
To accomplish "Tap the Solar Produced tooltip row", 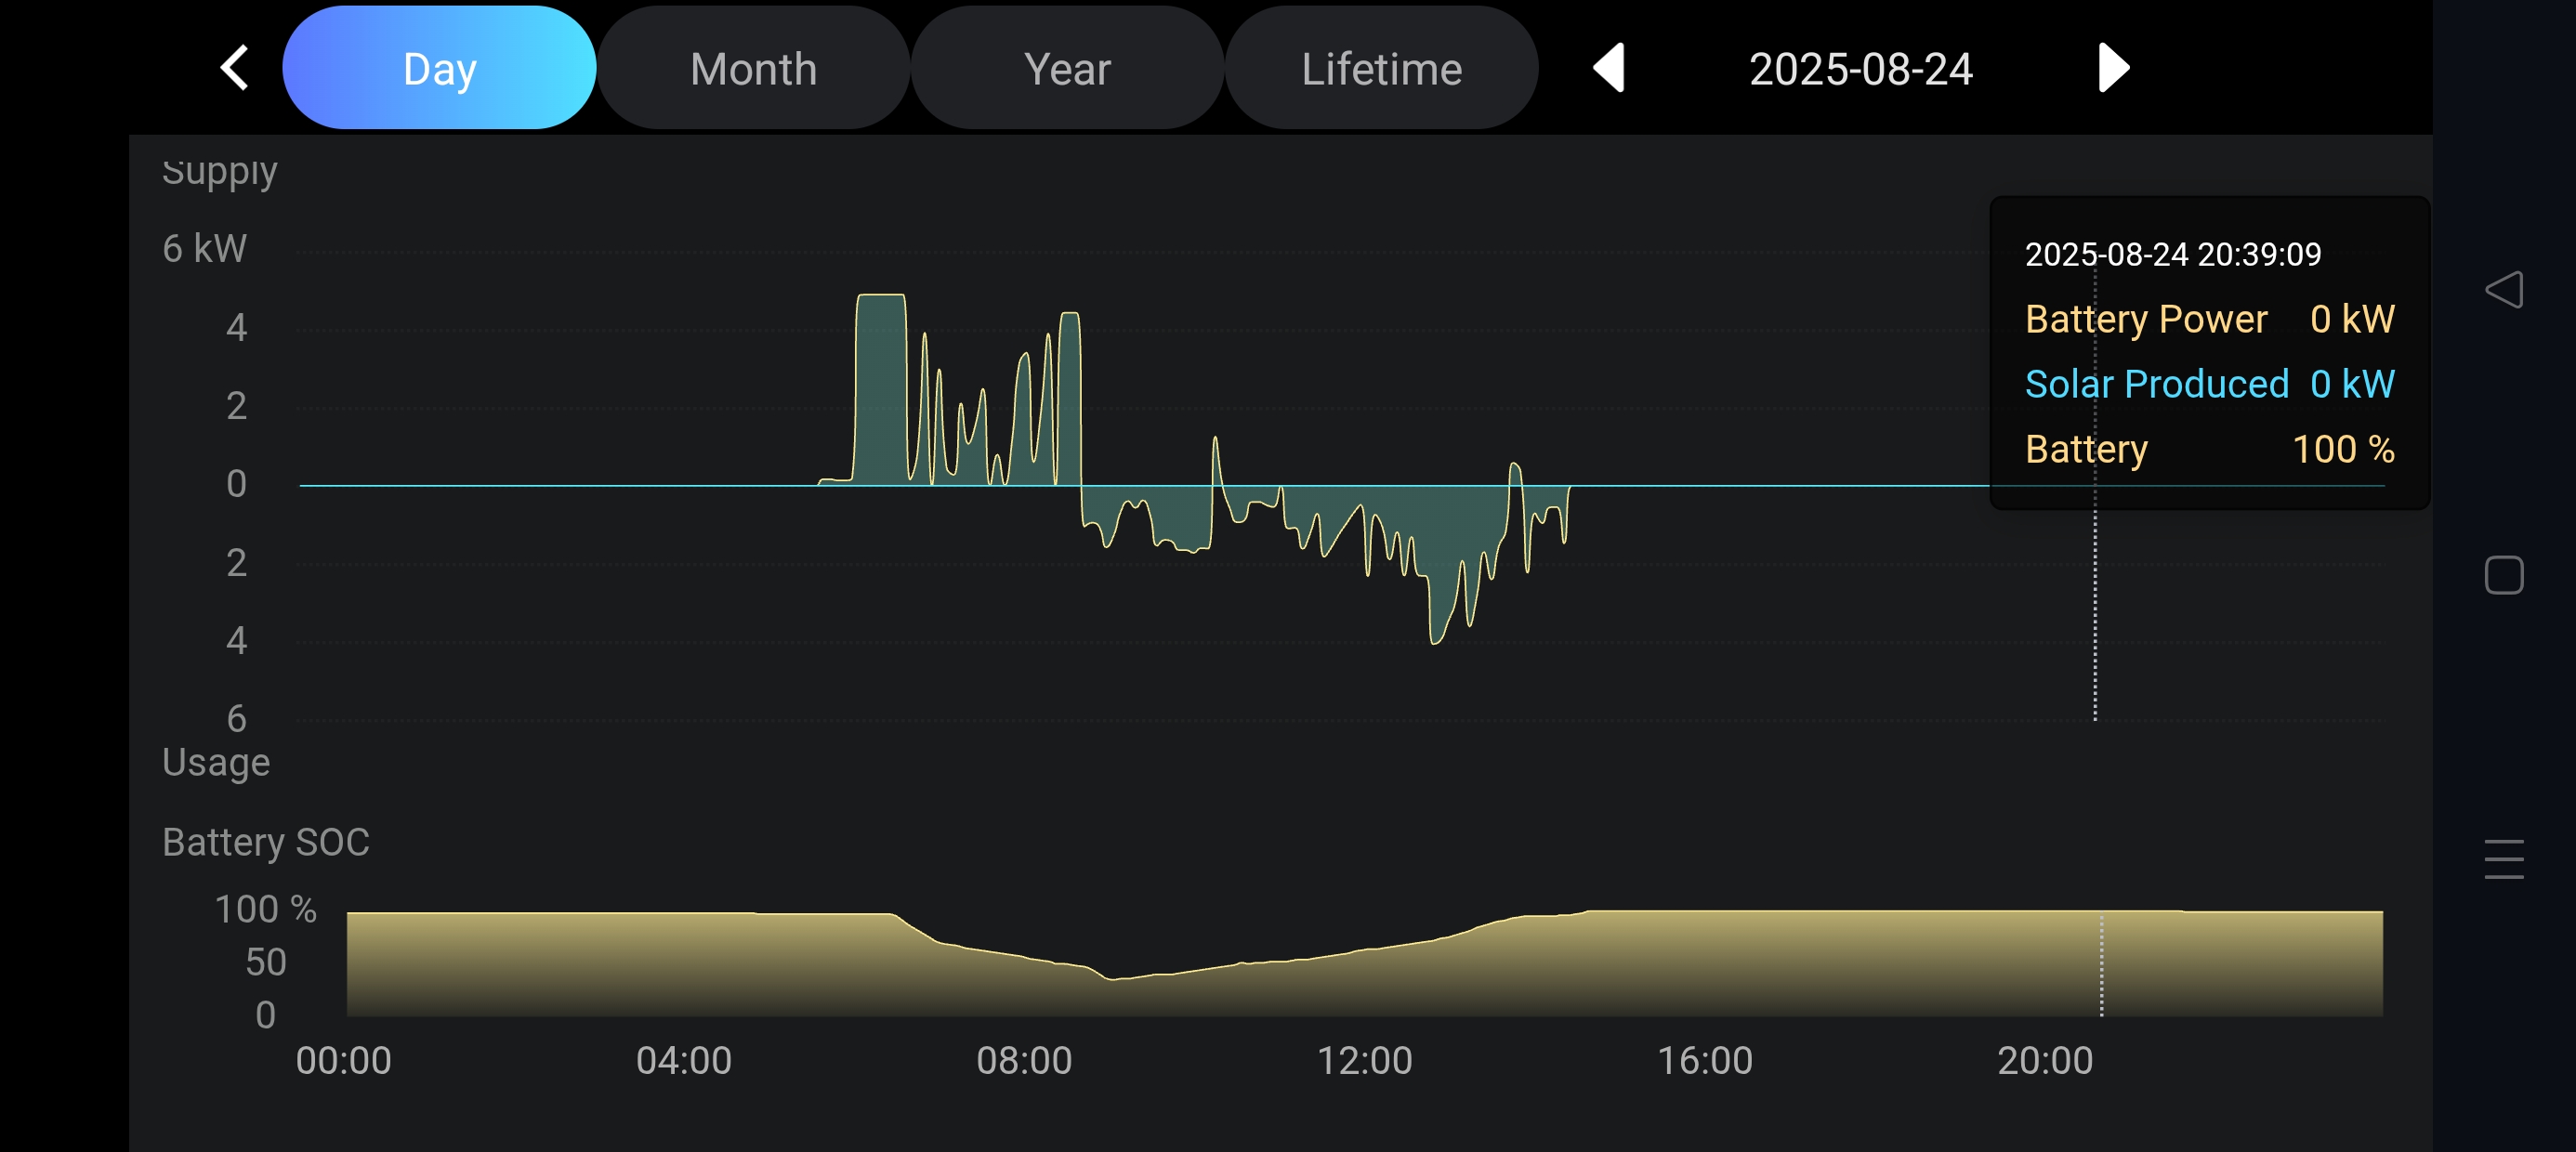I will tap(2209, 384).
